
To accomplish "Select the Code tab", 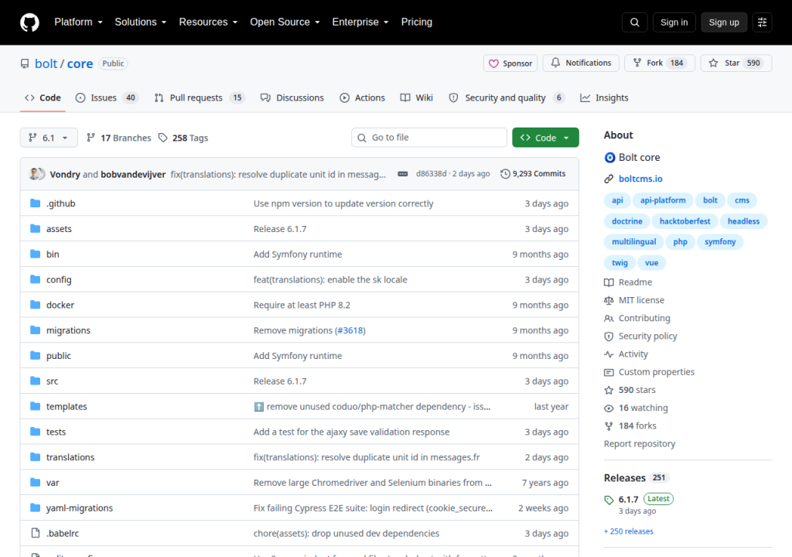I will coord(43,97).
